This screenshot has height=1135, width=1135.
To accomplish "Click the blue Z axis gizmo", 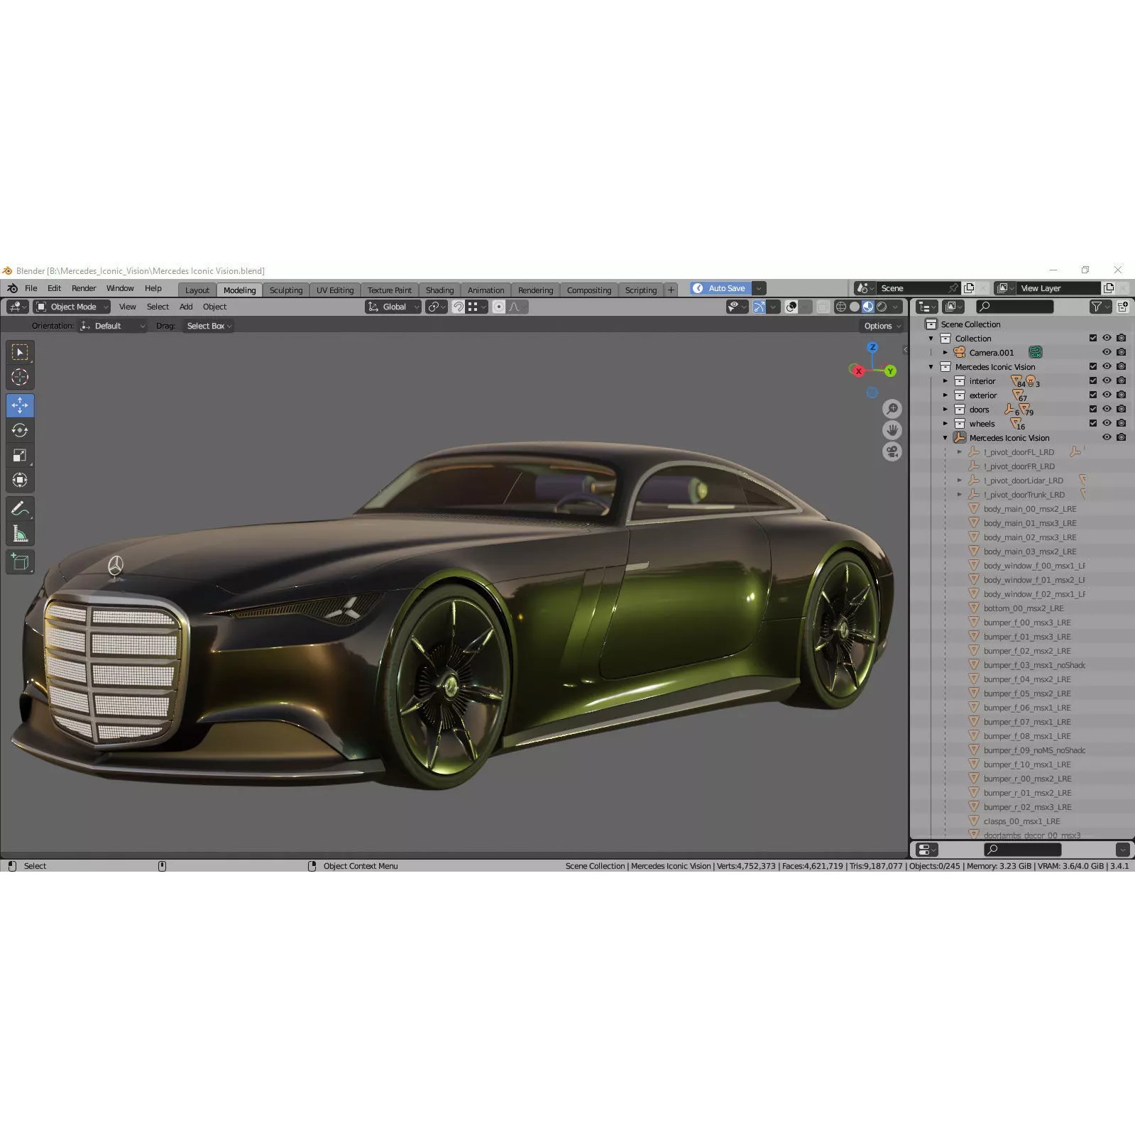I will click(x=872, y=347).
